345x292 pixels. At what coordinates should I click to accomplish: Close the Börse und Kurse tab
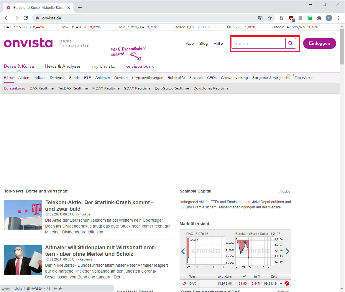(x=69, y=8)
